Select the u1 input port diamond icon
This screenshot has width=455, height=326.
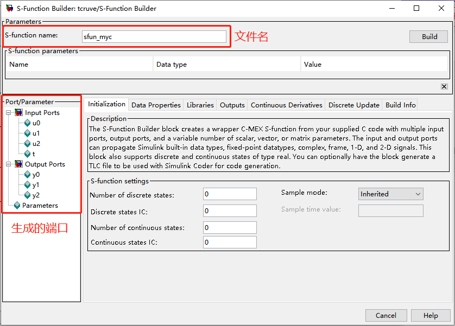[x=28, y=133]
